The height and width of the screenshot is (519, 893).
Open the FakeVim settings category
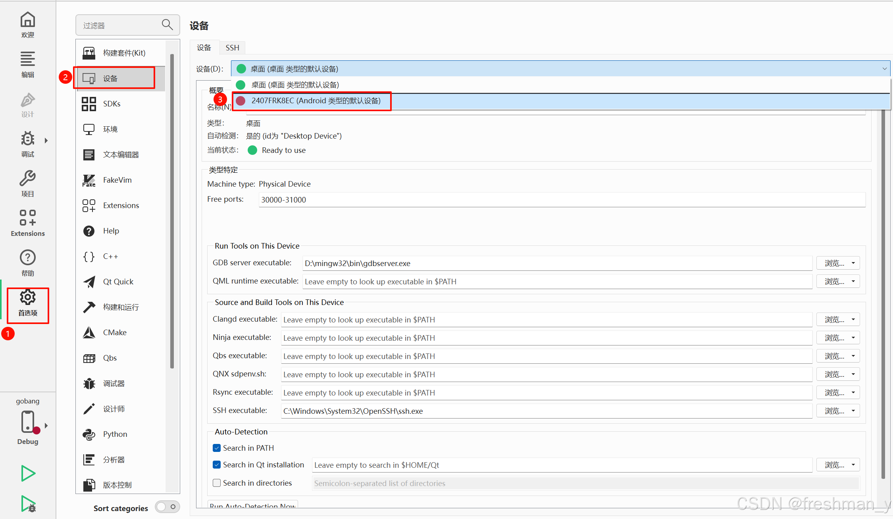pos(117,180)
